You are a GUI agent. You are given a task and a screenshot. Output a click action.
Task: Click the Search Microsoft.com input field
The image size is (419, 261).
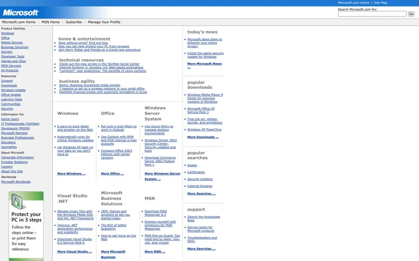[x=372, y=14]
